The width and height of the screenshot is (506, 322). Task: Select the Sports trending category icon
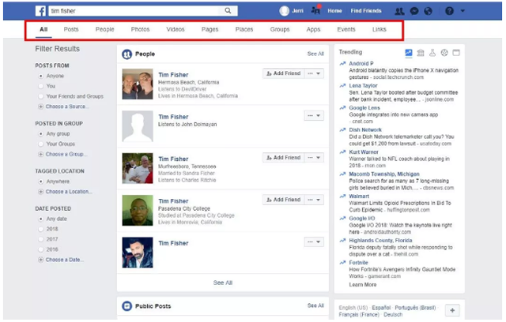point(444,53)
